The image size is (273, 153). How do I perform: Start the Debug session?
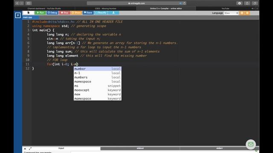click(52, 13)
